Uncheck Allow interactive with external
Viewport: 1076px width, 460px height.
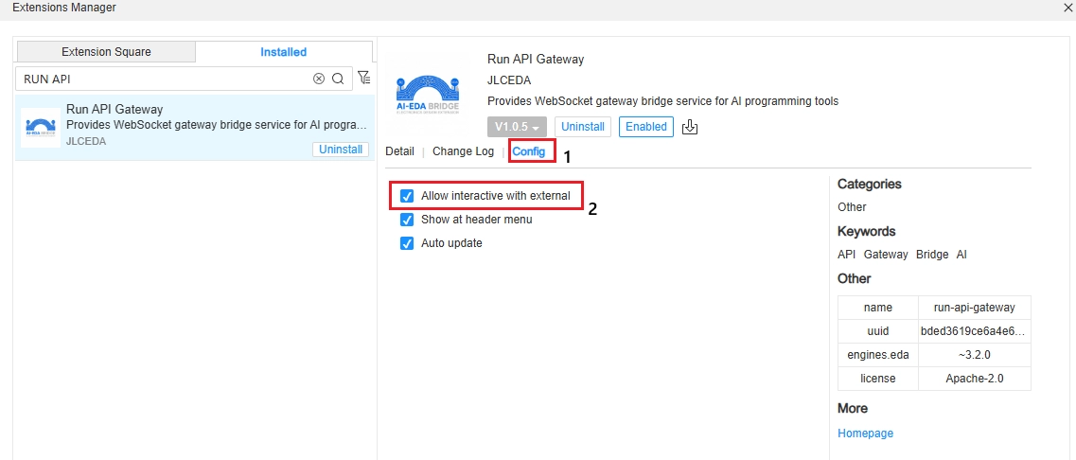click(407, 196)
